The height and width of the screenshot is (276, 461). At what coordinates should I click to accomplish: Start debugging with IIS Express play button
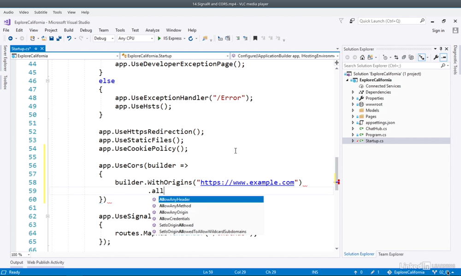click(159, 39)
